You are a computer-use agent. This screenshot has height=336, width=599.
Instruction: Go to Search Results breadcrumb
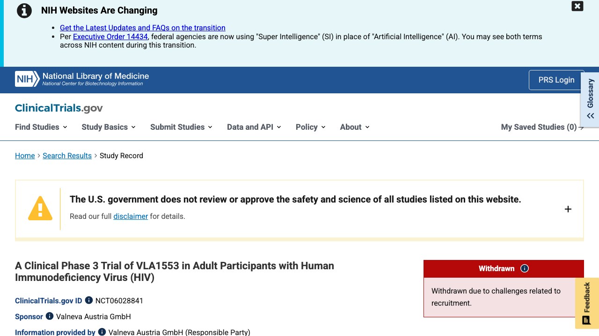point(67,155)
